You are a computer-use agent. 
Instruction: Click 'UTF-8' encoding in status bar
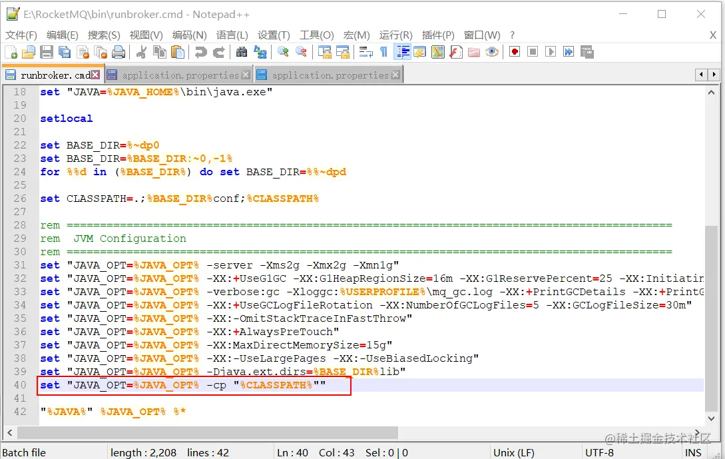click(x=599, y=453)
